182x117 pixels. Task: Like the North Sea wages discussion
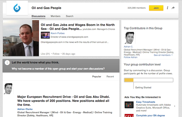pos(45,54)
